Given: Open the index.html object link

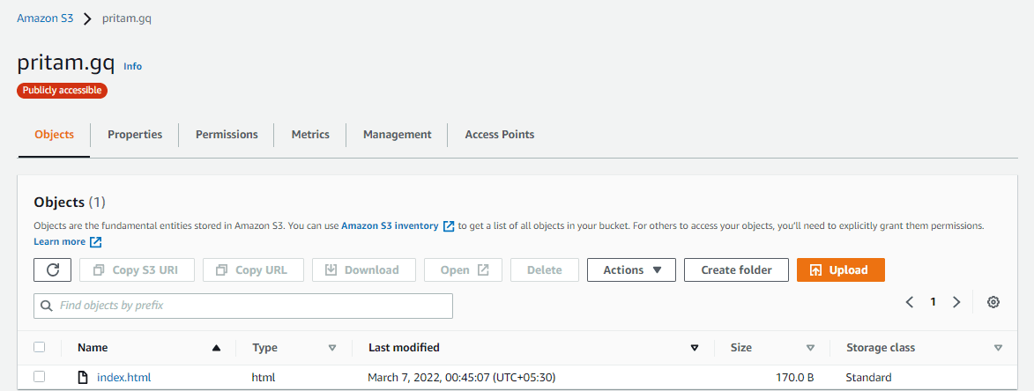Looking at the screenshot, I should pyautogui.click(x=124, y=378).
